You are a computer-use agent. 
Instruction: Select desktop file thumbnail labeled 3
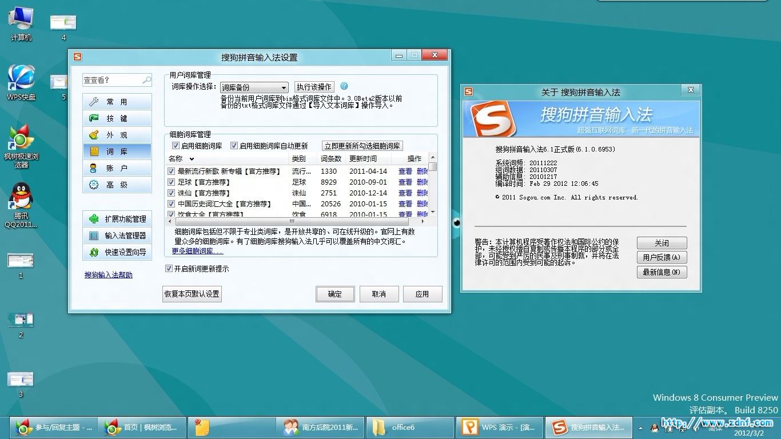(x=21, y=384)
